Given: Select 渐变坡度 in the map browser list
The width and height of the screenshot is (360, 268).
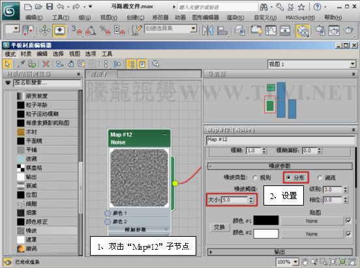Looking at the screenshot, I should click(48, 96).
